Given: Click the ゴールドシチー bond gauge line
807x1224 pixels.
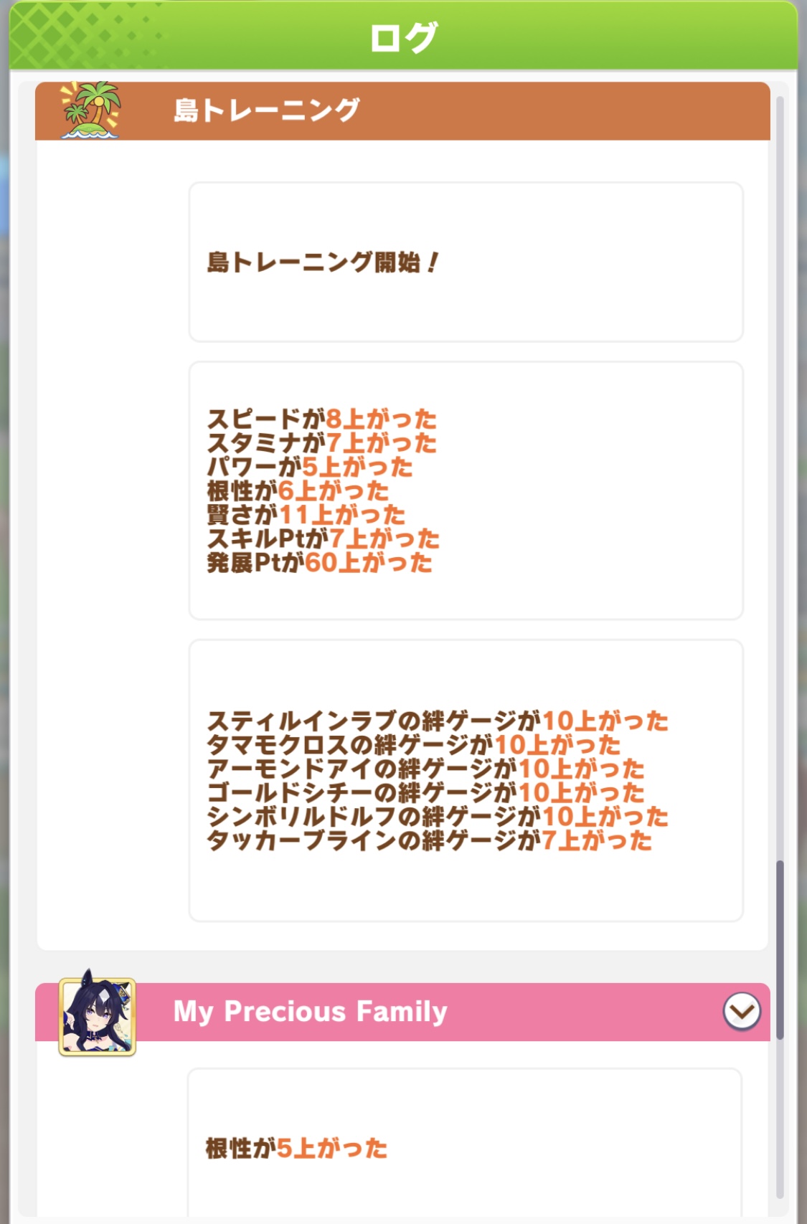Looking at the screenshot, I should (425, 792).
